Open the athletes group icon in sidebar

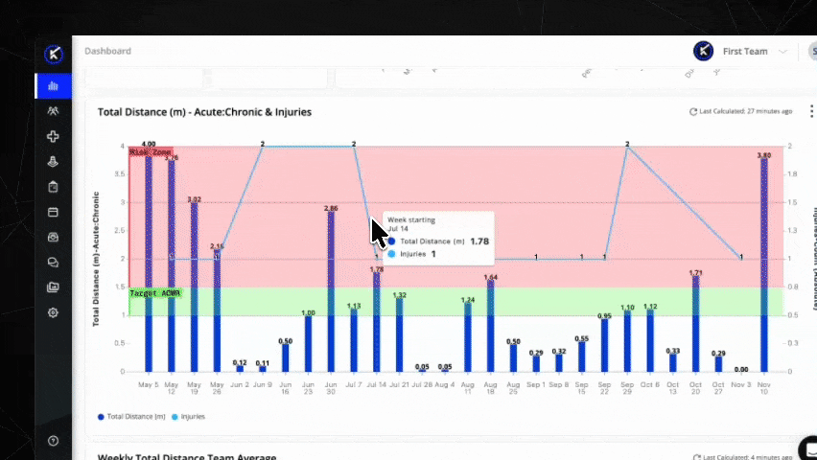click(x=53, y=111)
